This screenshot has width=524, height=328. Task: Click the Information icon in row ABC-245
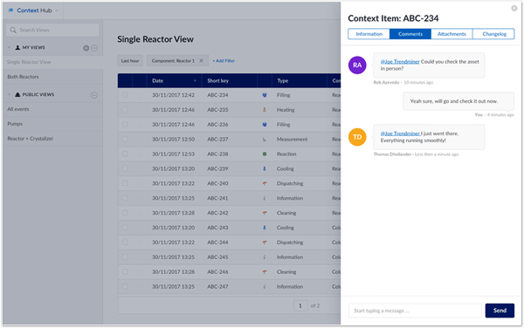pos(265,257)
